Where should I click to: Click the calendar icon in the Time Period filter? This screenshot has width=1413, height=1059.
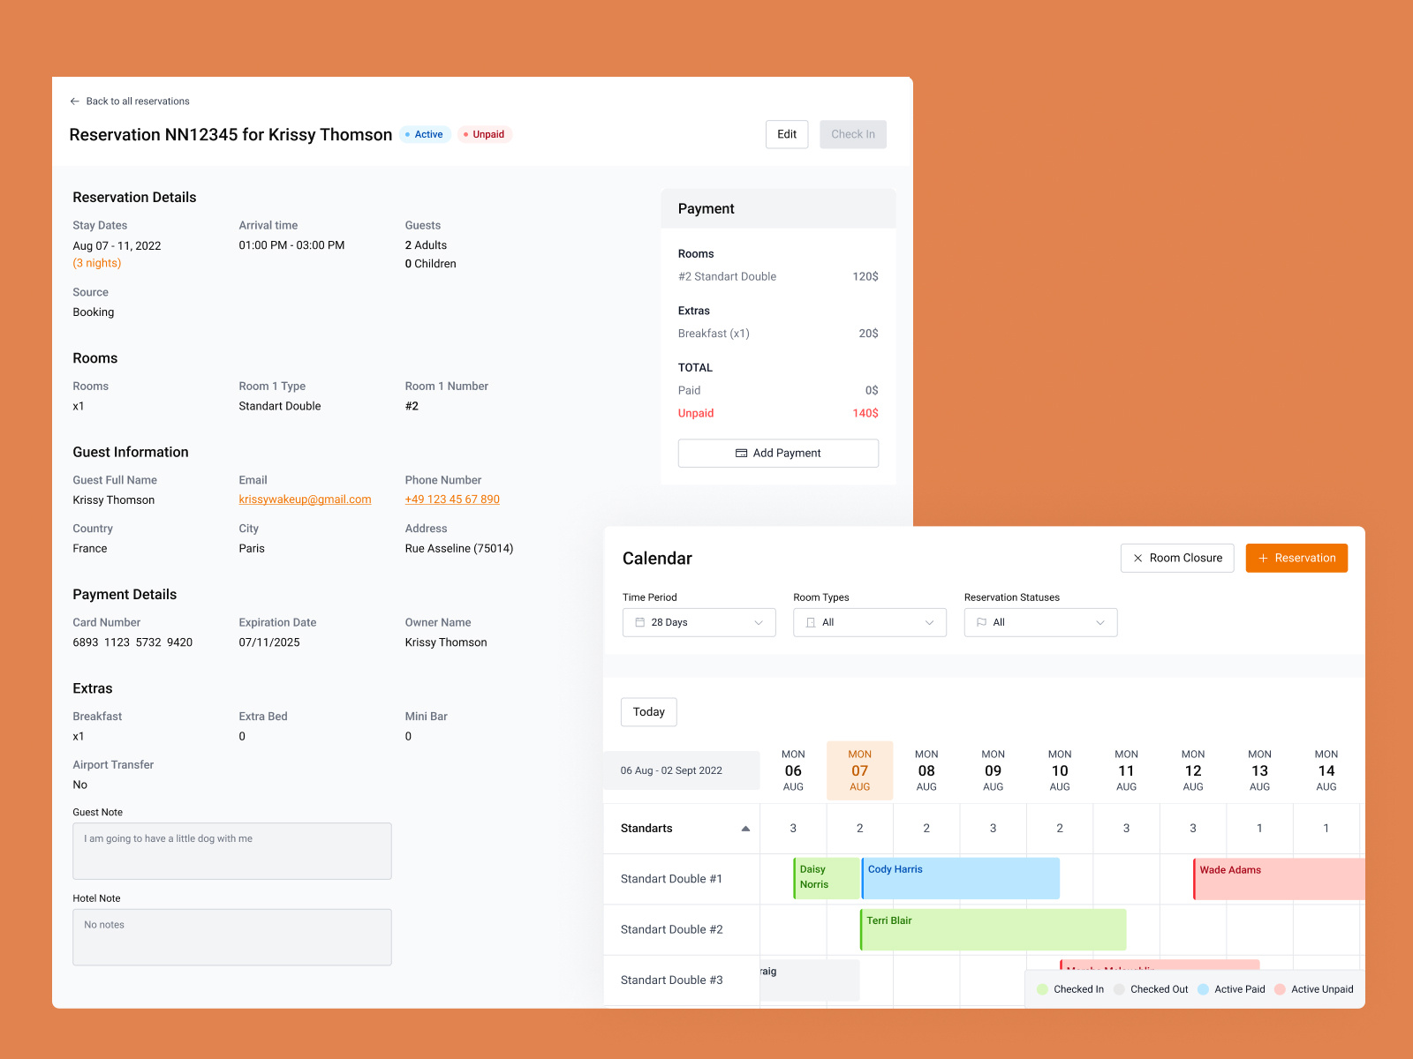point(640,622)
